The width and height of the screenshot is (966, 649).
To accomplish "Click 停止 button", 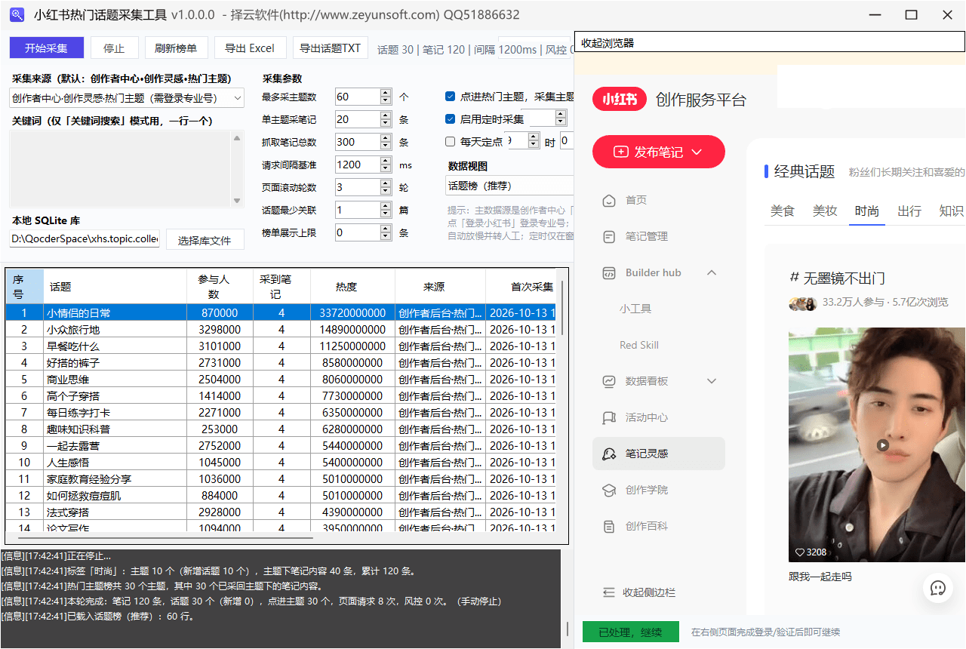I will [114, 48].
